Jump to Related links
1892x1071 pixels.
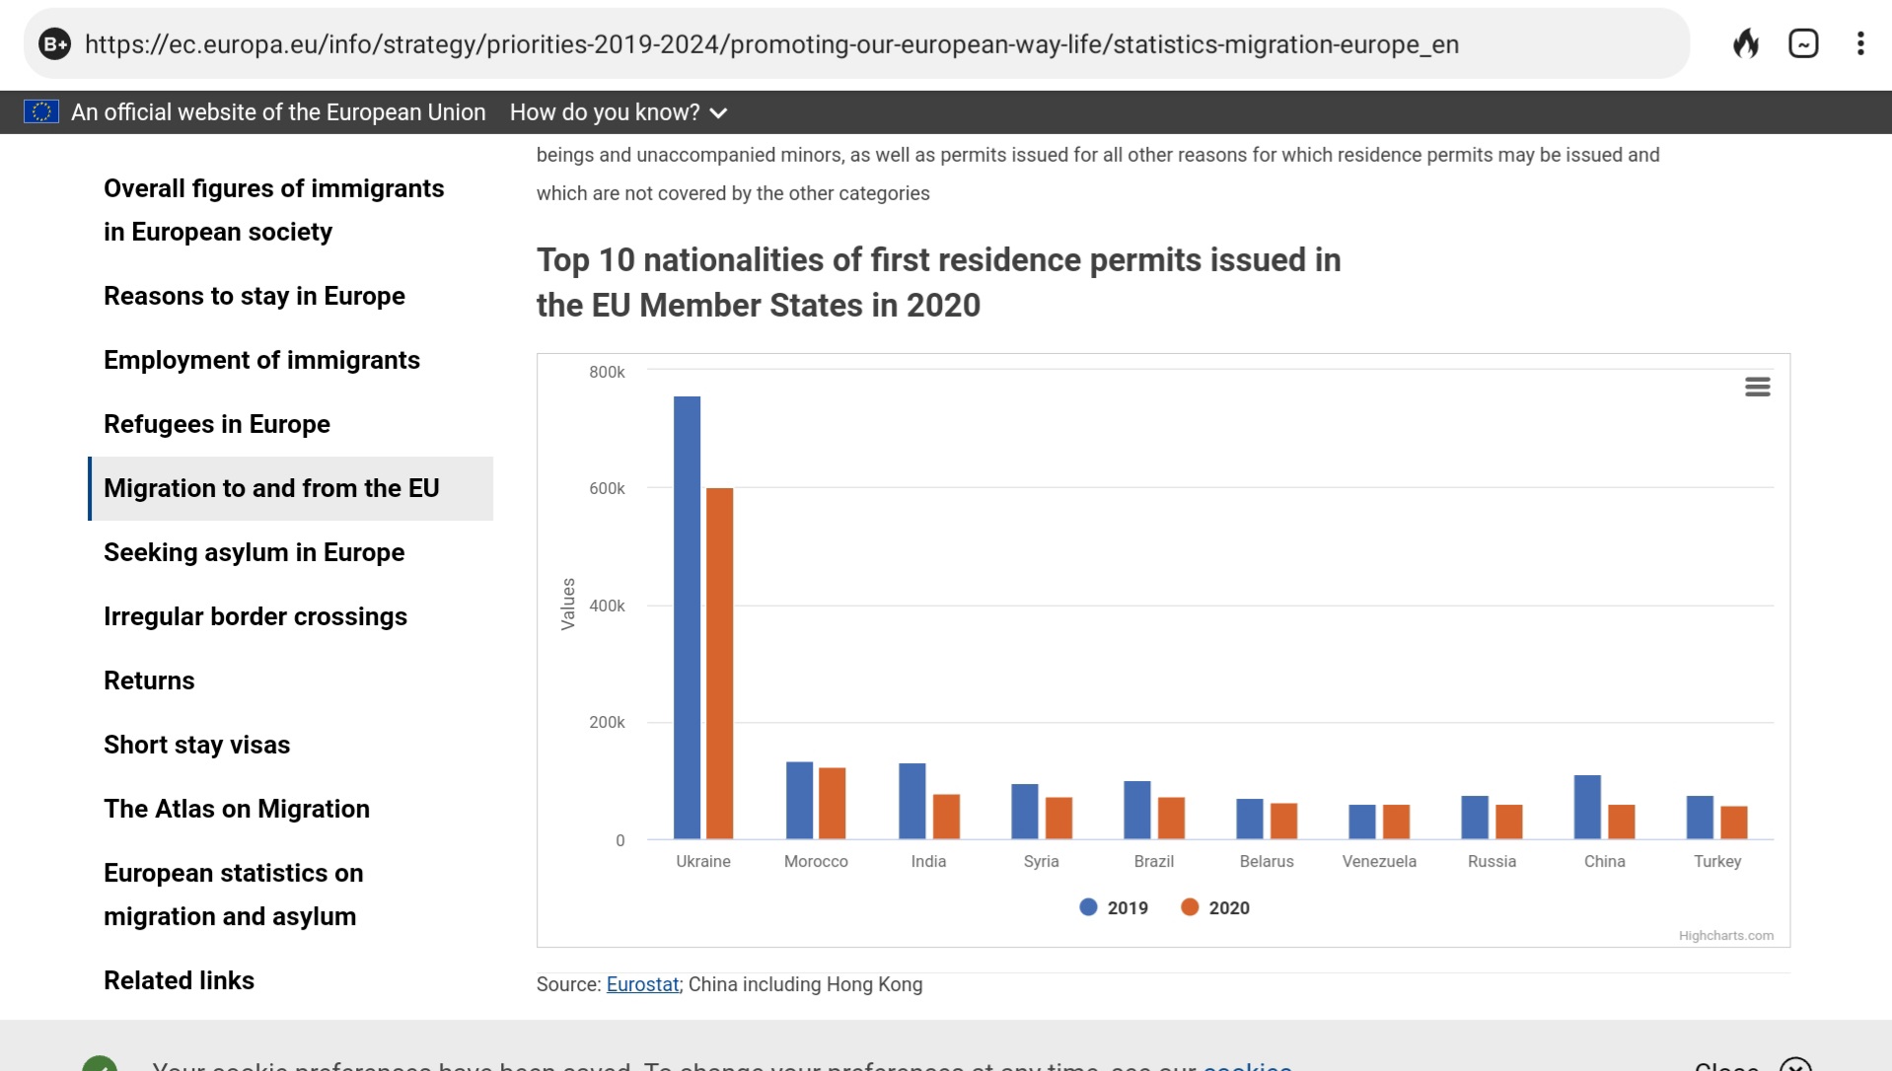coord(179,980)
